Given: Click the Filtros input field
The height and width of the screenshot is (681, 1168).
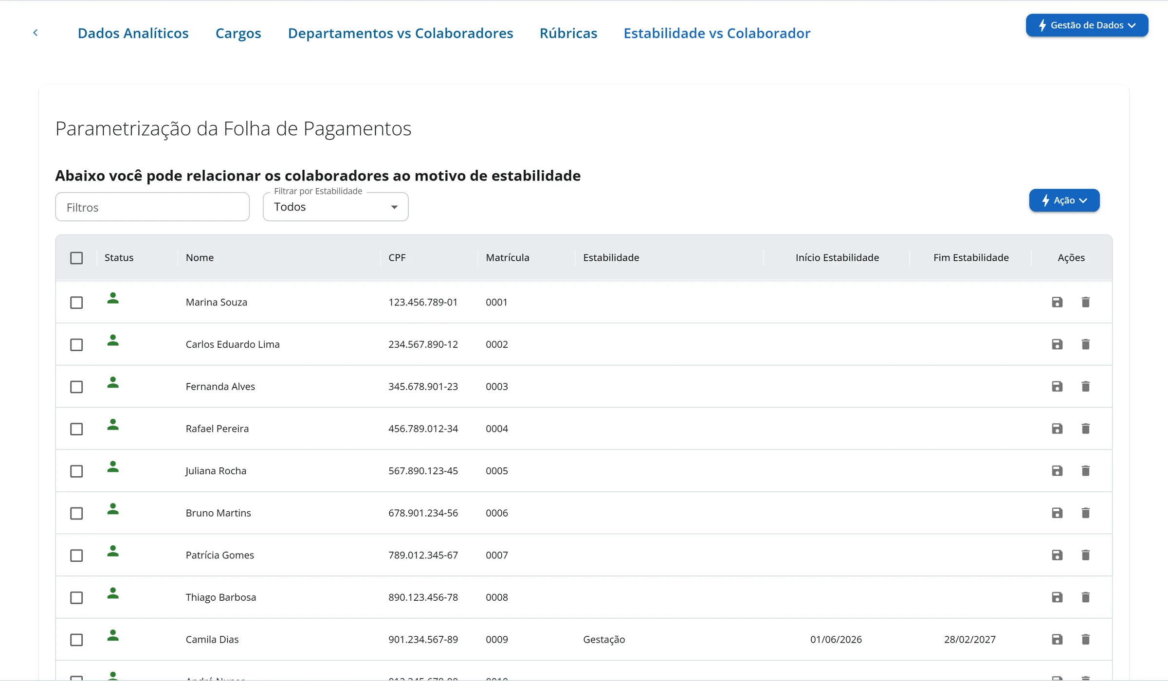Looking at the screenshot, I should pyautogui.click(x=152, y=207).
